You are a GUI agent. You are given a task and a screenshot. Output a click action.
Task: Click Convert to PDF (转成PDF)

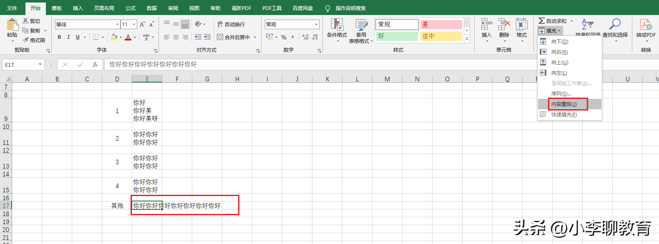646,28
